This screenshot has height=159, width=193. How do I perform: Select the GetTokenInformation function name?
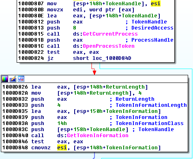(98, 136)
